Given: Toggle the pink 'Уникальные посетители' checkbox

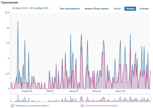Looking at the screenshot, I should pos(82,105).
